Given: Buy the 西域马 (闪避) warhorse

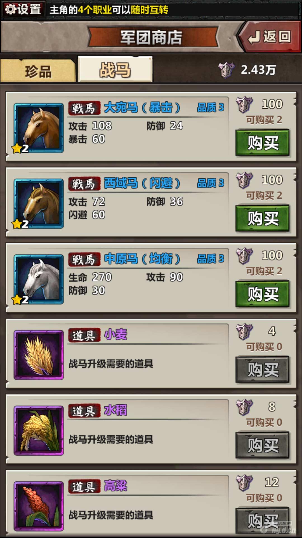Looking at the screenshot, I should 262,218.
